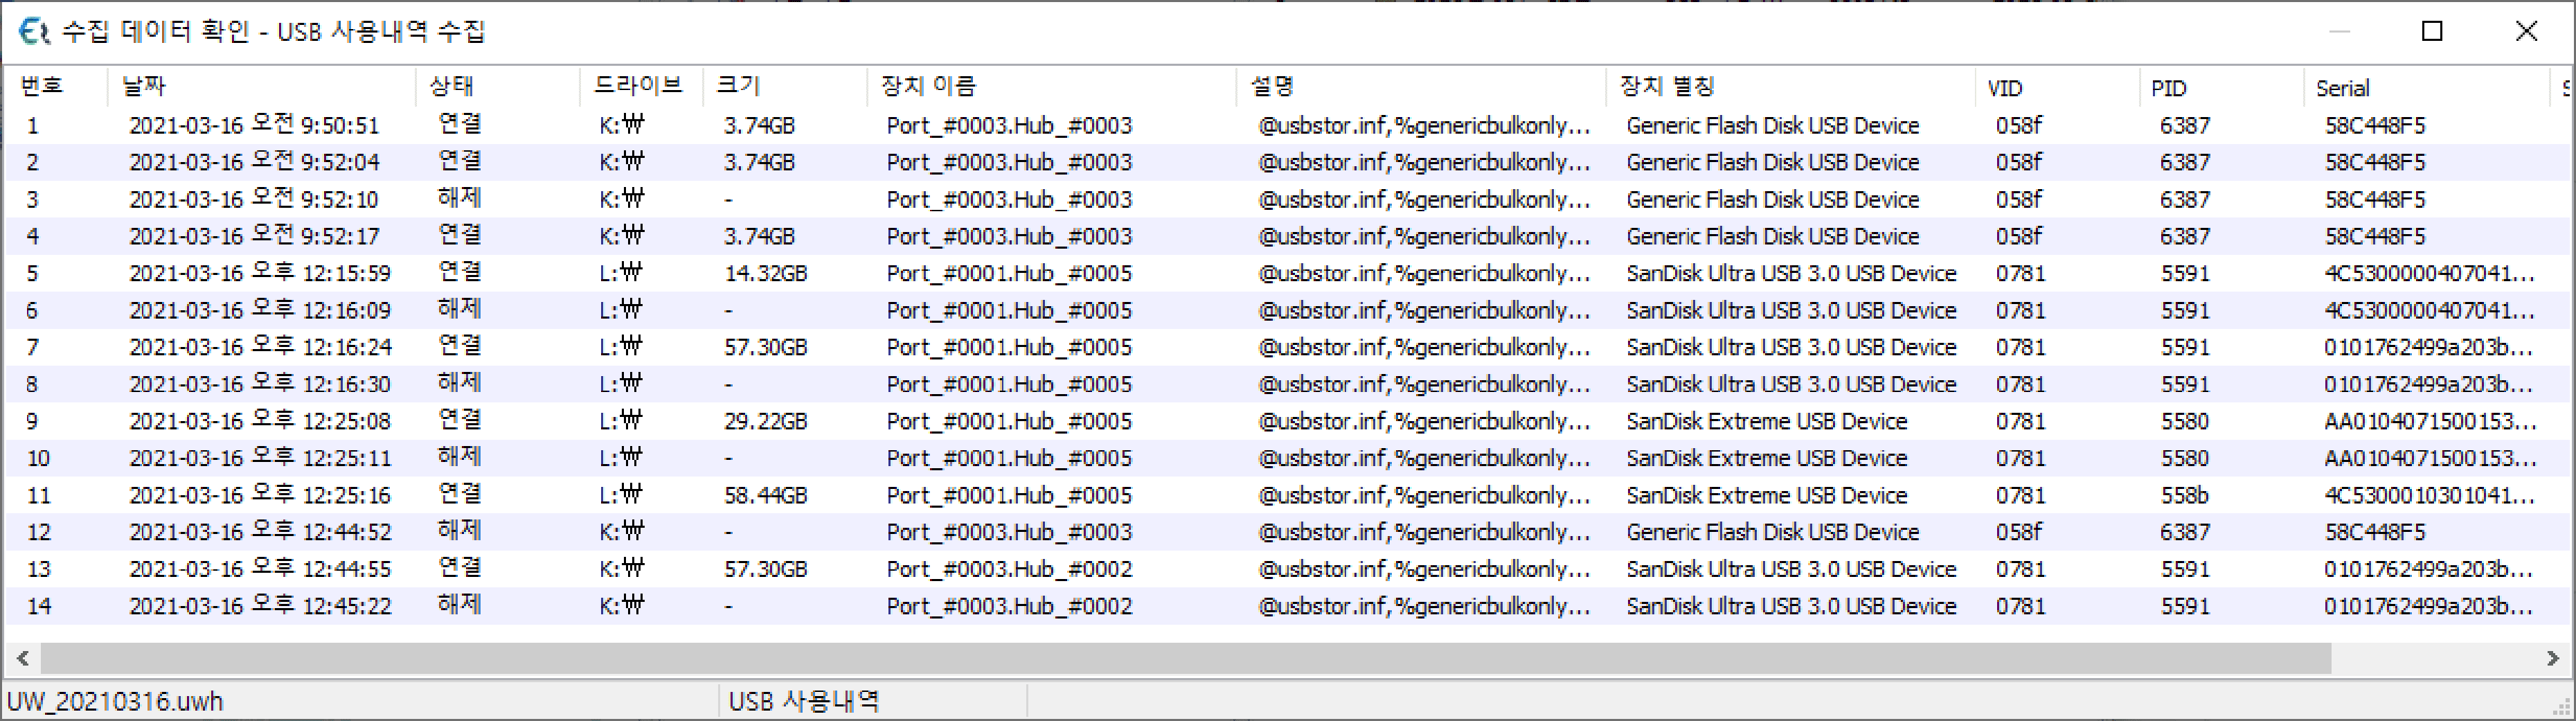Select row with date 오후 12:15:59
Image resolution: width=2576 pixels, height=721 pixels.
[x=1287, y=273]
